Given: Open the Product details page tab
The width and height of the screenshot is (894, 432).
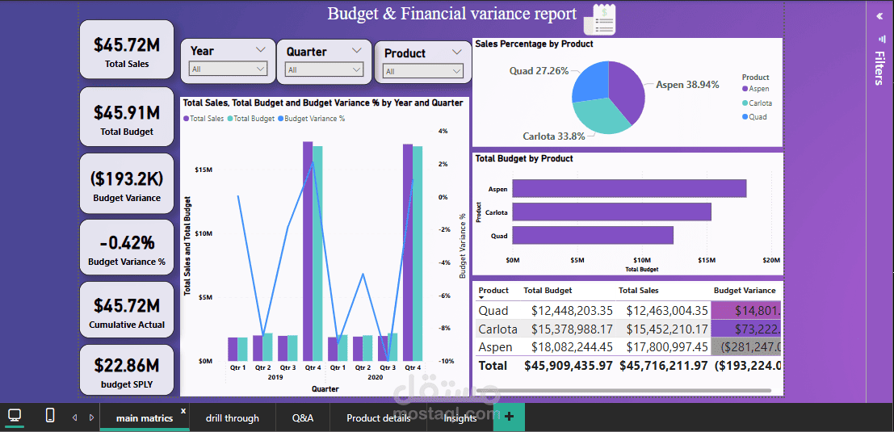Looking at the screenshot, I should click(x=379, y=418).
